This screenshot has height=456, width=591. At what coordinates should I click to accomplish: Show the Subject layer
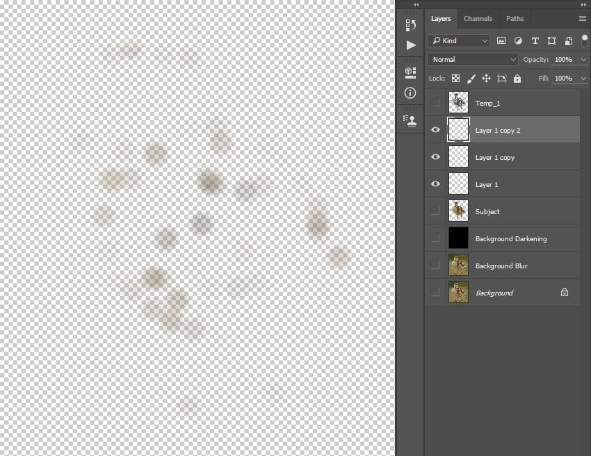pyautogui.click(x=435, y=211)
